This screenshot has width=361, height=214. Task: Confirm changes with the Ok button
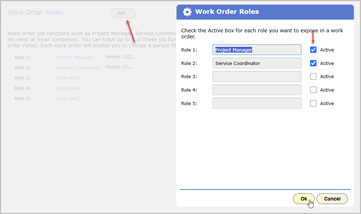pyautogui.click(x=304, y=199)
